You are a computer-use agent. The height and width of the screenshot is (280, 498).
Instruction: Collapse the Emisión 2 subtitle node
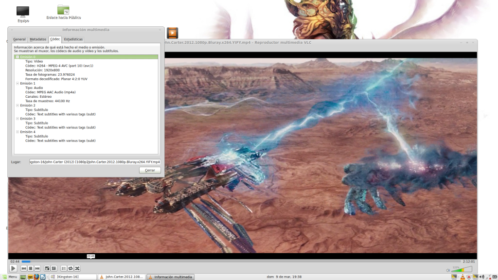18,105
